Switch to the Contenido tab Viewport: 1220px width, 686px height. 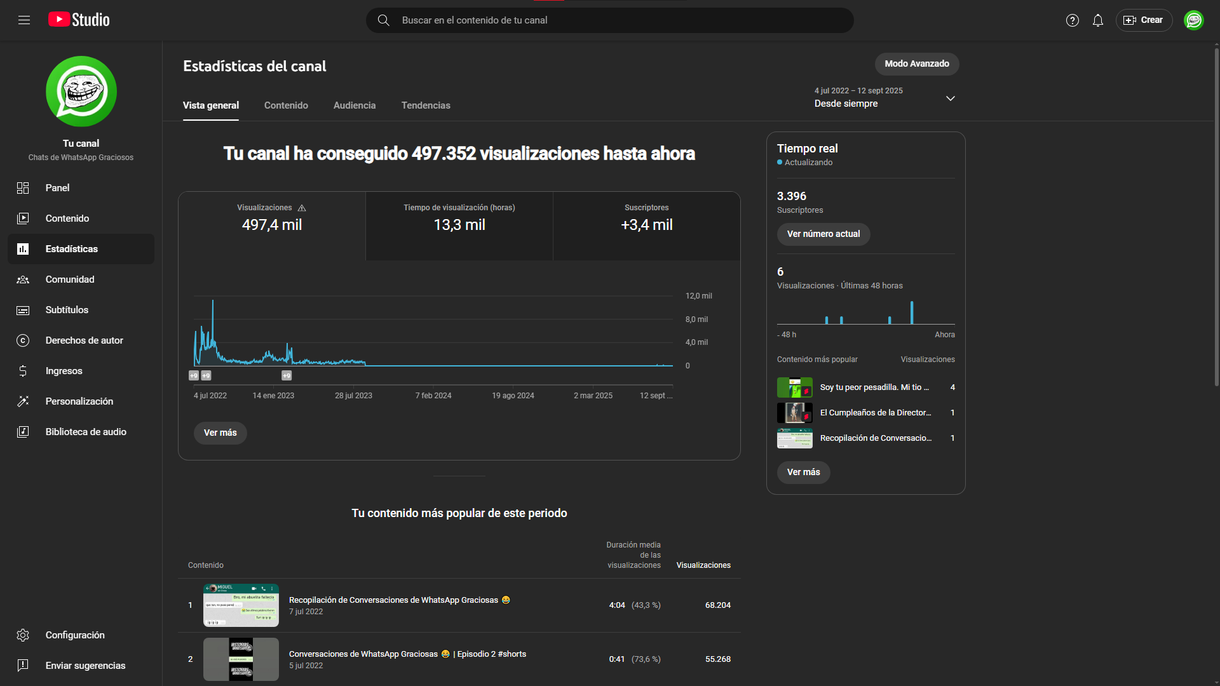[286, 105]
